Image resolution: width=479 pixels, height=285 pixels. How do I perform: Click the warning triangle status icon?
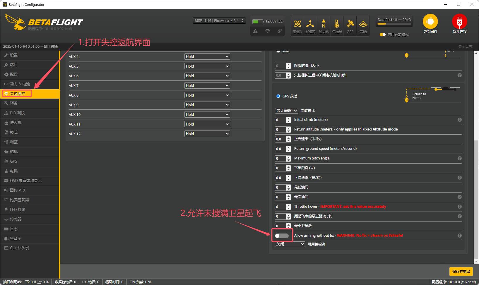[x=255, y=31]
